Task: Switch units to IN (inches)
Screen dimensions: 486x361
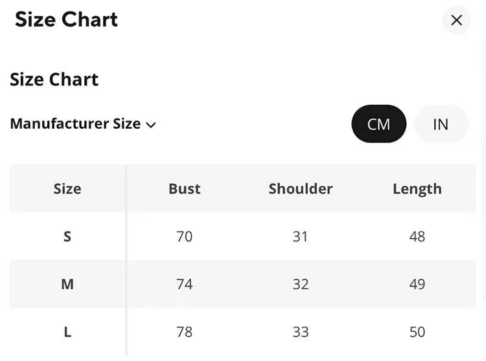Action: coord(441,124)
